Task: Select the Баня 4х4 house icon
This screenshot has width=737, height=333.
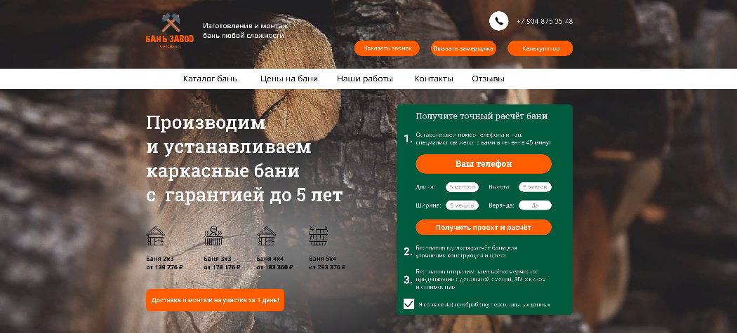Action: click(267, 236)
